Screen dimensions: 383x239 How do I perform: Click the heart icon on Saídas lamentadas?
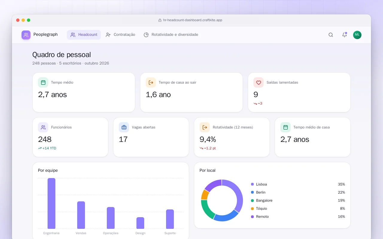[259, 82]
